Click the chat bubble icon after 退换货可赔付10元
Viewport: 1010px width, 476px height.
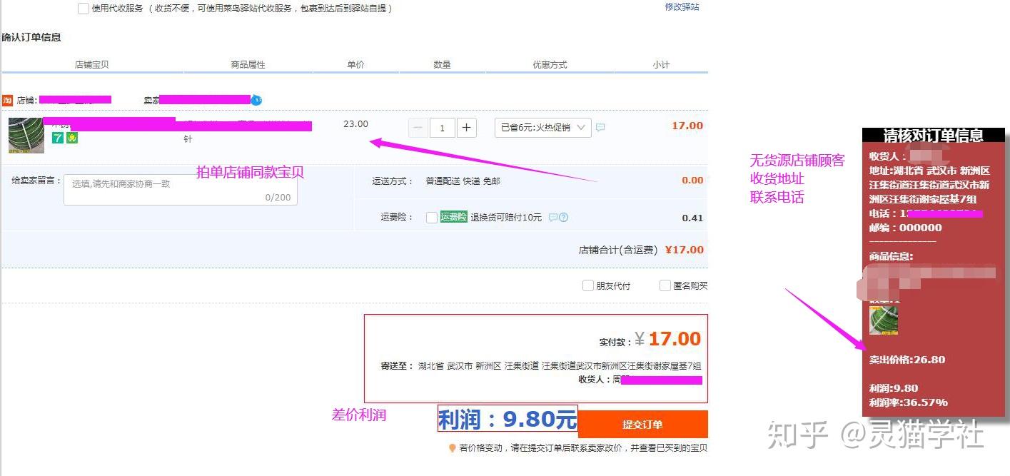coord(553,218)
